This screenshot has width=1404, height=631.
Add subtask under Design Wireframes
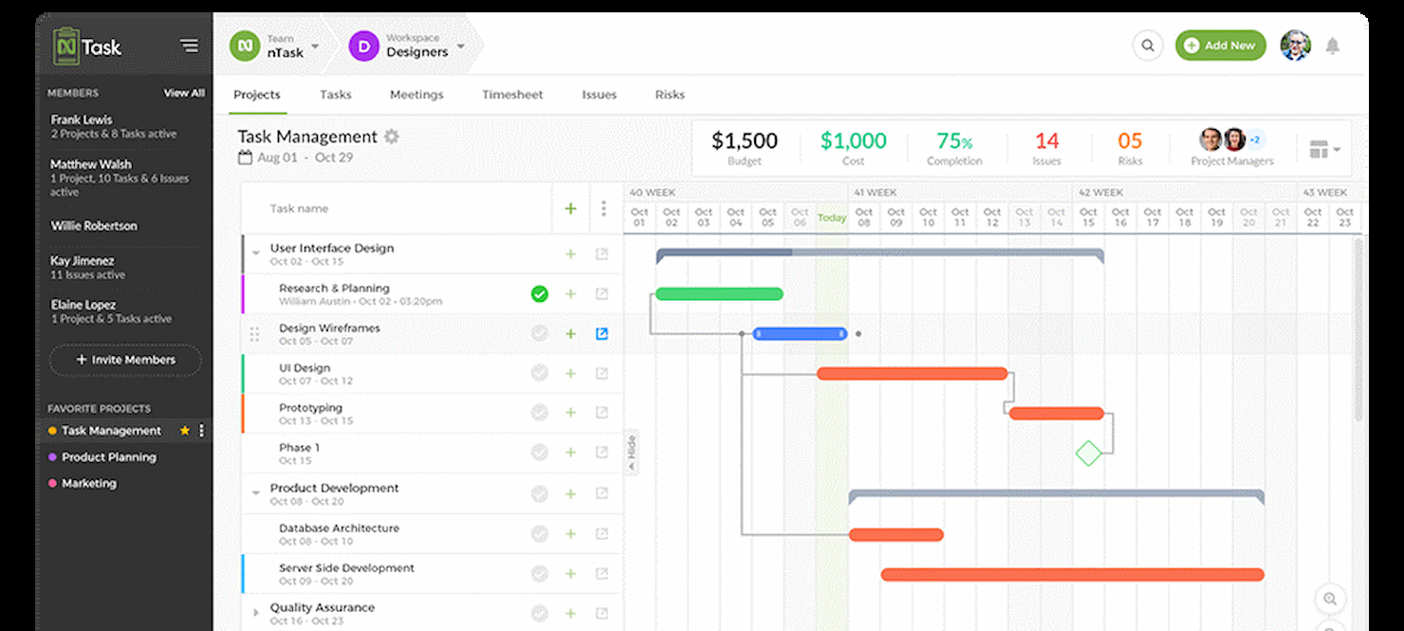(570, 334)
